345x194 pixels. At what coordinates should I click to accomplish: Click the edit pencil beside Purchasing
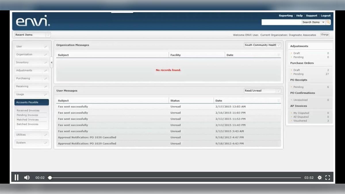coord(46,78)
